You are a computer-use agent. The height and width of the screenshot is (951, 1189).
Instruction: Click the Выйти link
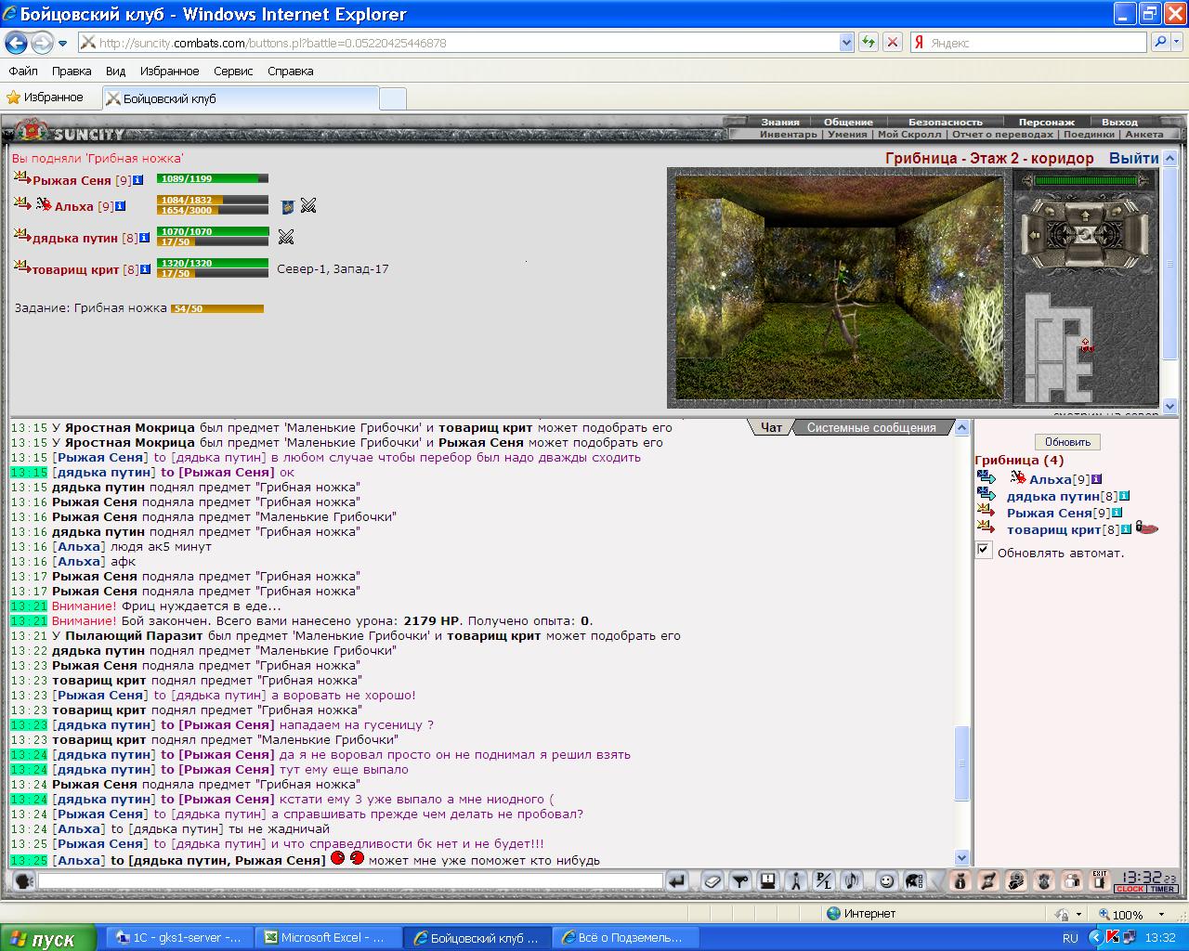(1133, 158)
